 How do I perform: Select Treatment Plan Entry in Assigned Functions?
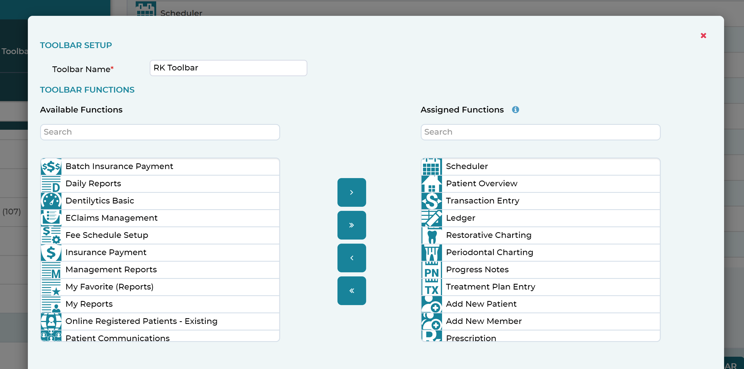click(x=540, y=287)
